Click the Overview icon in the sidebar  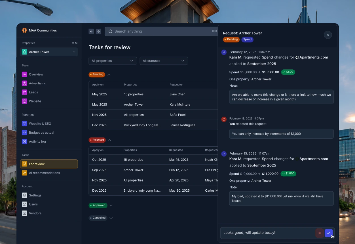click(x=24, y=74)
